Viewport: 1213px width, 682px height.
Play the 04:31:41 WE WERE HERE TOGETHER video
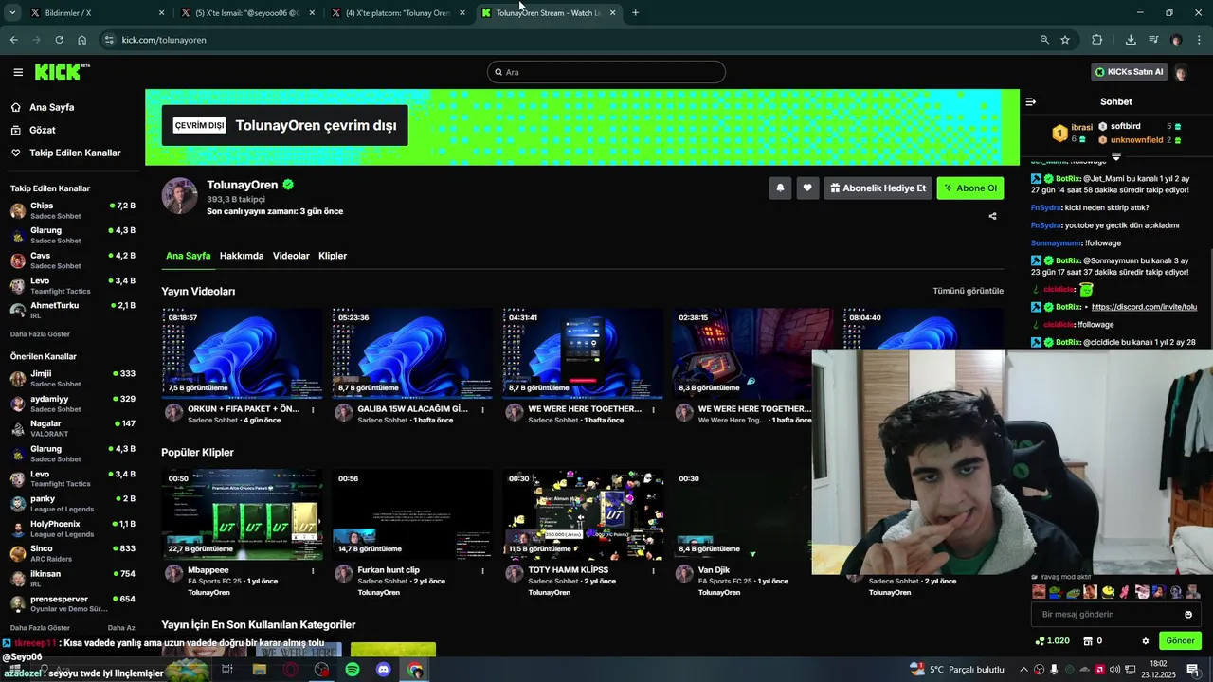pyautogui.click(x=582, y=352)
